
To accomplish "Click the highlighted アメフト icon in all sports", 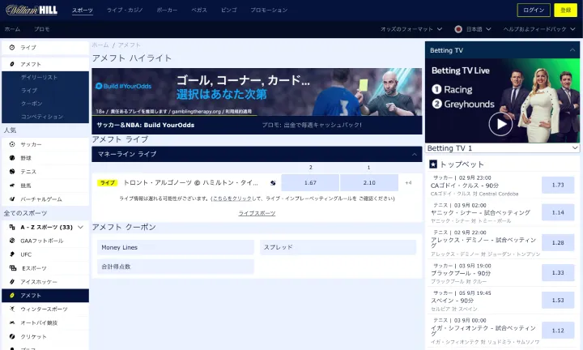I will (x=12, y=296).
